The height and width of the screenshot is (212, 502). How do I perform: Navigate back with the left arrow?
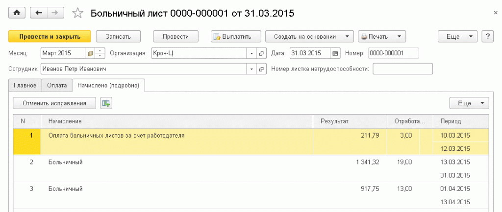[x=38, y=13]
